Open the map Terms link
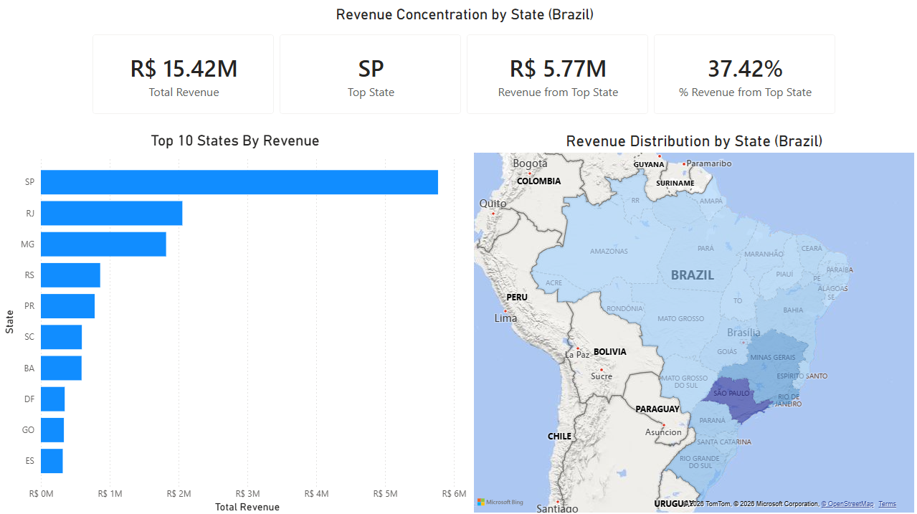The image size is (917, 514). click(888, 504)
